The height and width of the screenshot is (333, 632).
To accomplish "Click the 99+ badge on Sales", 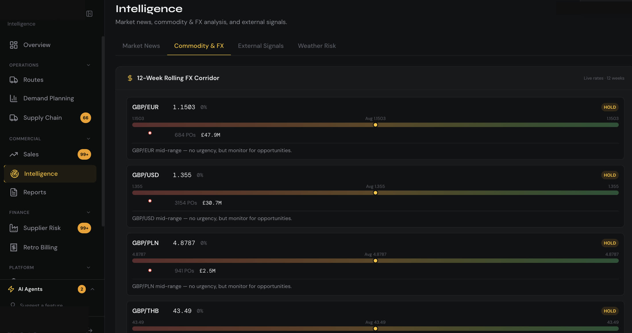I will coord(84,154).
